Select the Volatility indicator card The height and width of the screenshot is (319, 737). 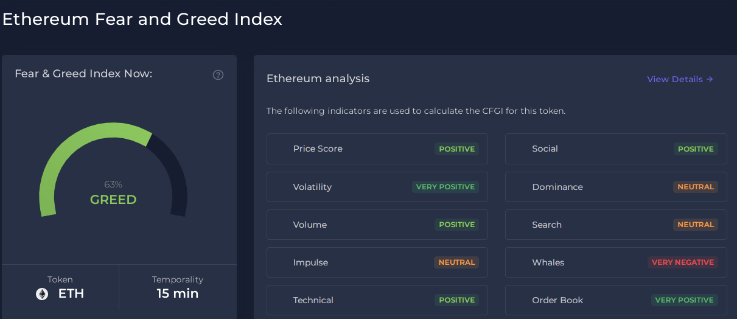[x=377, y=187]
